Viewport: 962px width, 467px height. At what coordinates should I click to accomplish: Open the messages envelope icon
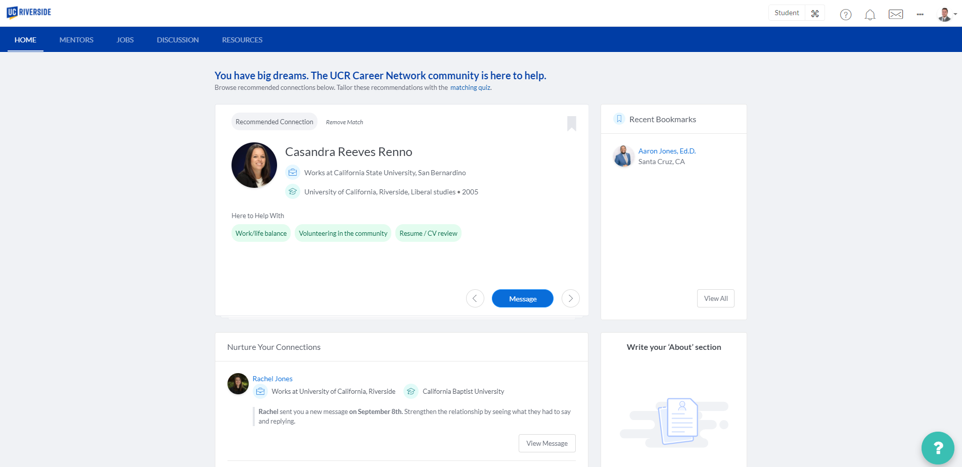[895, 15]
